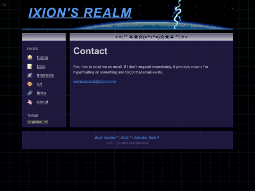Click the moon icon beside home

(x=30, y=58)
